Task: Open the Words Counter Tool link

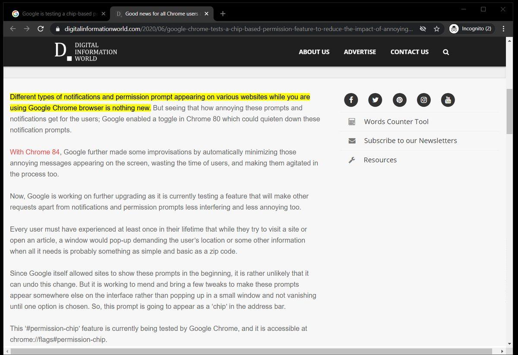Action: click(x=396, y=122)
